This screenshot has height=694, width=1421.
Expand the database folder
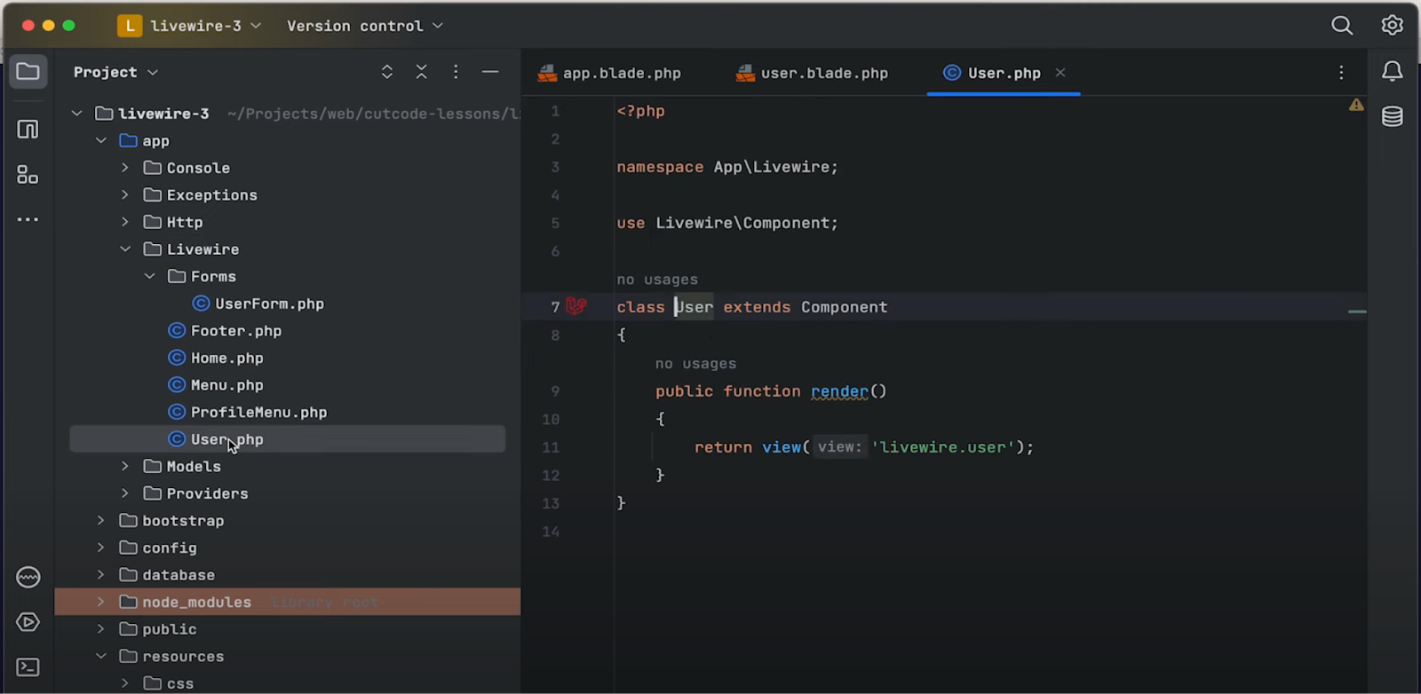pos(101,575)
